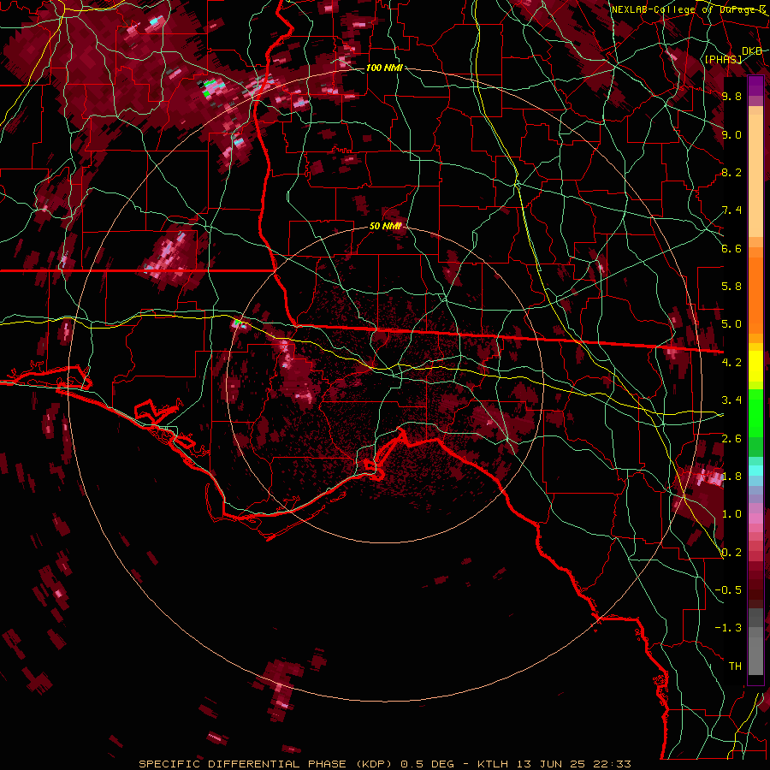
Task: Click the 8.2 legend value
Action: point(731,172)
